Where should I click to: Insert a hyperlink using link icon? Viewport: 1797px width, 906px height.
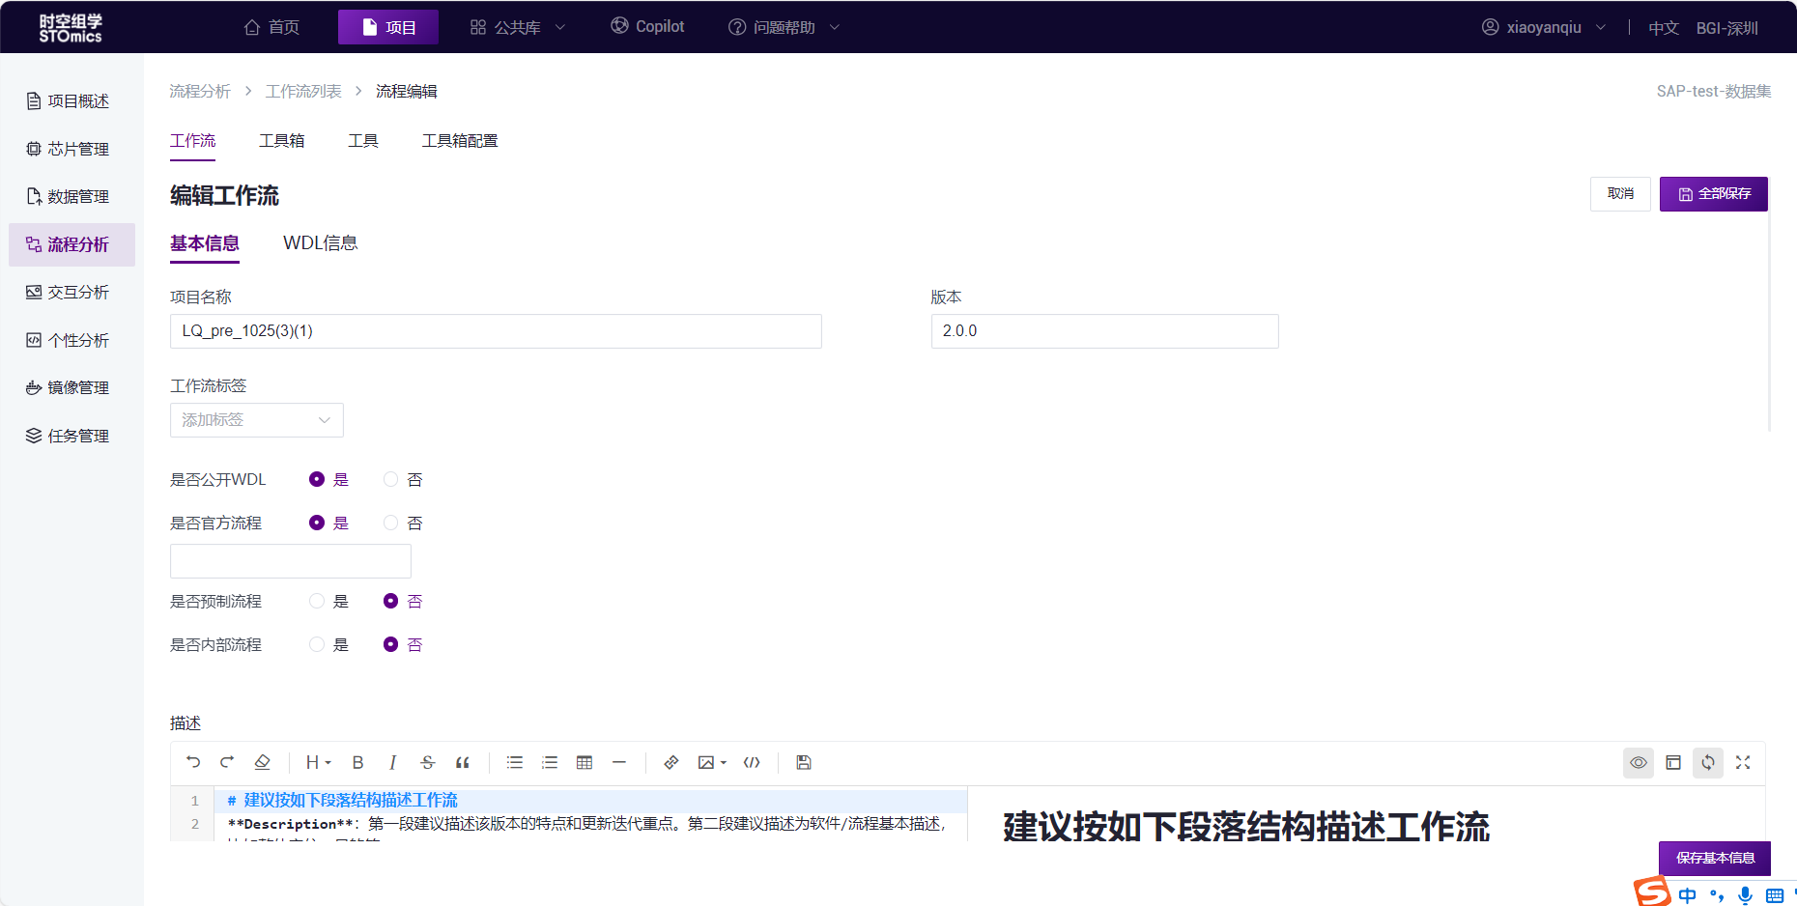coord(671,762)
